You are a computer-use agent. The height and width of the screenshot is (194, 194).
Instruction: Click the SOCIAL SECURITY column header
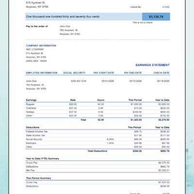[x=74, y=73]
